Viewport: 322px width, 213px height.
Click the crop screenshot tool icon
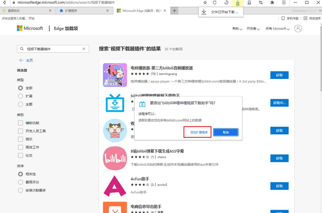pos(261,2)
